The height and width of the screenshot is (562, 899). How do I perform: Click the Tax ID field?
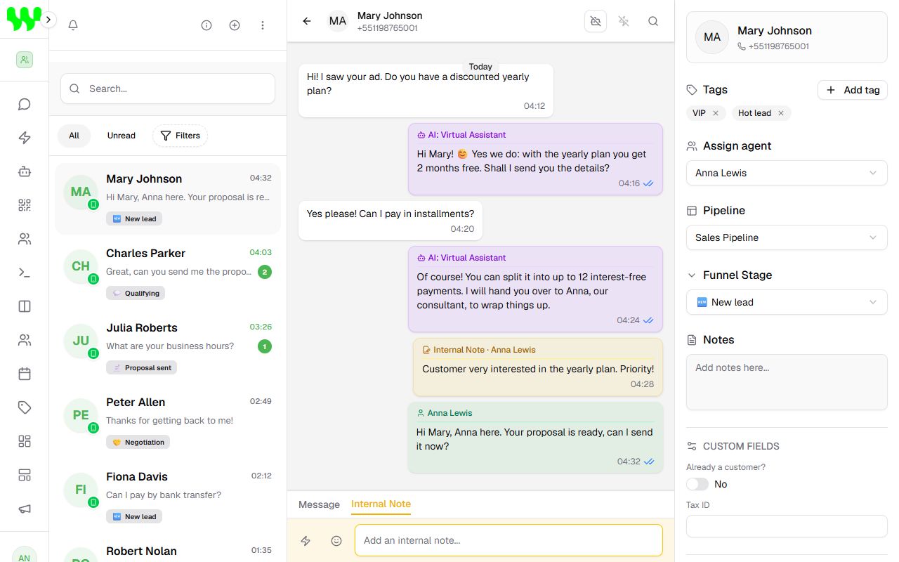(x=787, y=526)
